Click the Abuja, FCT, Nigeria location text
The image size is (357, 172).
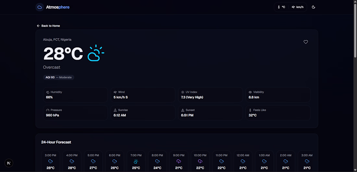tap(57, 40)
